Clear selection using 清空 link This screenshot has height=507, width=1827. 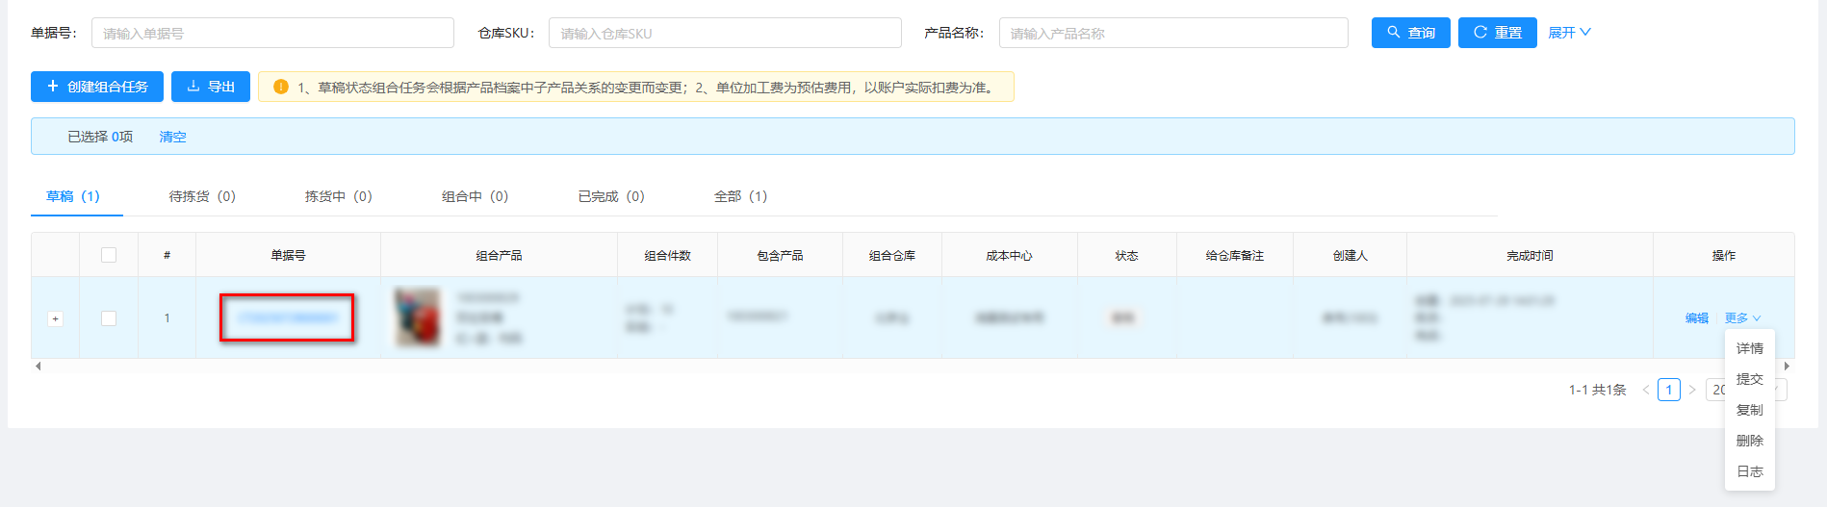172,137
